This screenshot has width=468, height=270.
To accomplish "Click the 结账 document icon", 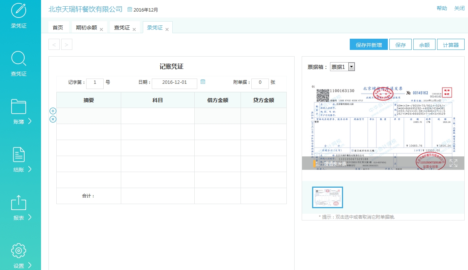I will tap(19, 155).
